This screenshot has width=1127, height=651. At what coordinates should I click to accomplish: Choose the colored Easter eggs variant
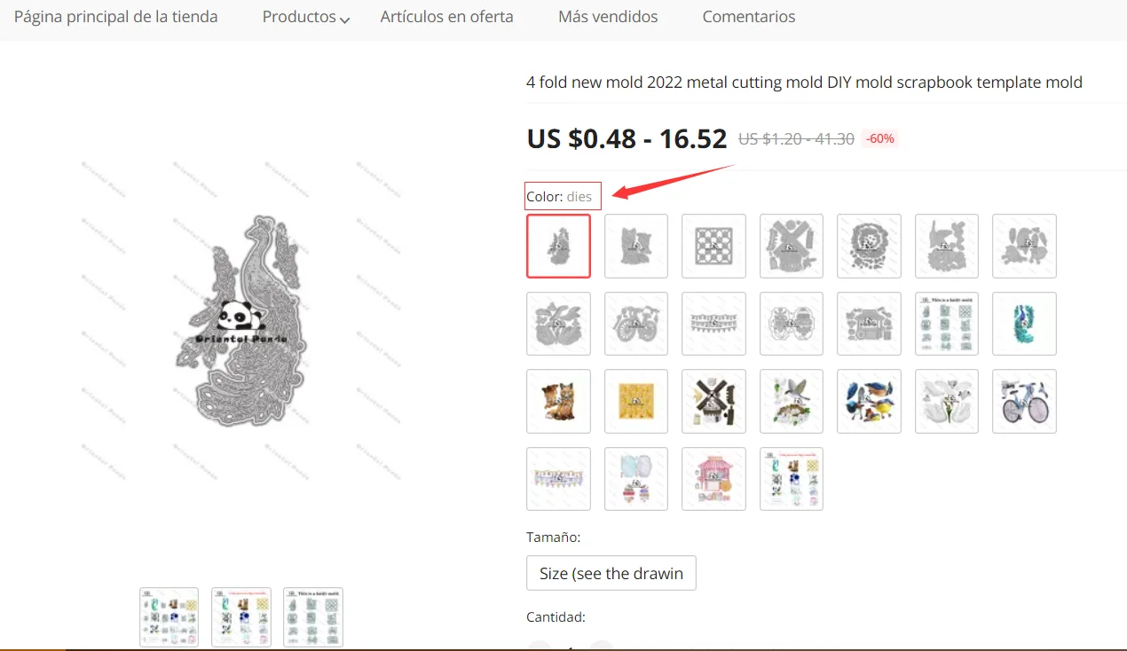pos(636,479)
